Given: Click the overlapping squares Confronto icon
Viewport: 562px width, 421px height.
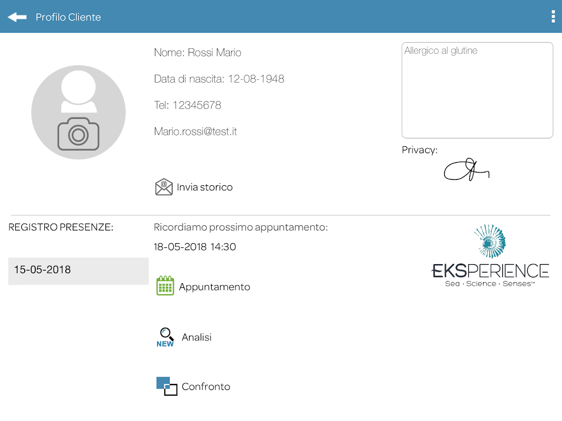Looking at the screenshot, I should pos(166,386).
